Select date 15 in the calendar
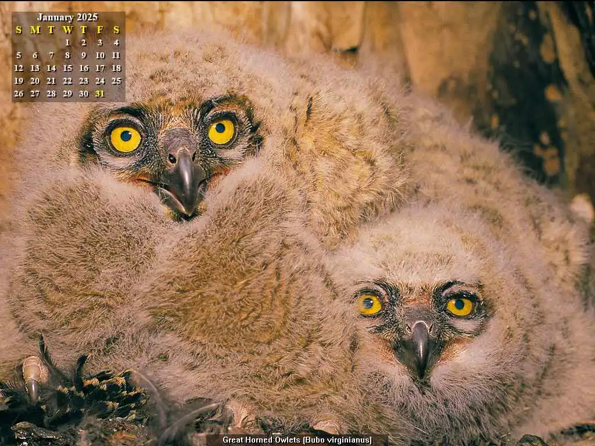Viewport: 595px width, 446px height. pos(67,69)
